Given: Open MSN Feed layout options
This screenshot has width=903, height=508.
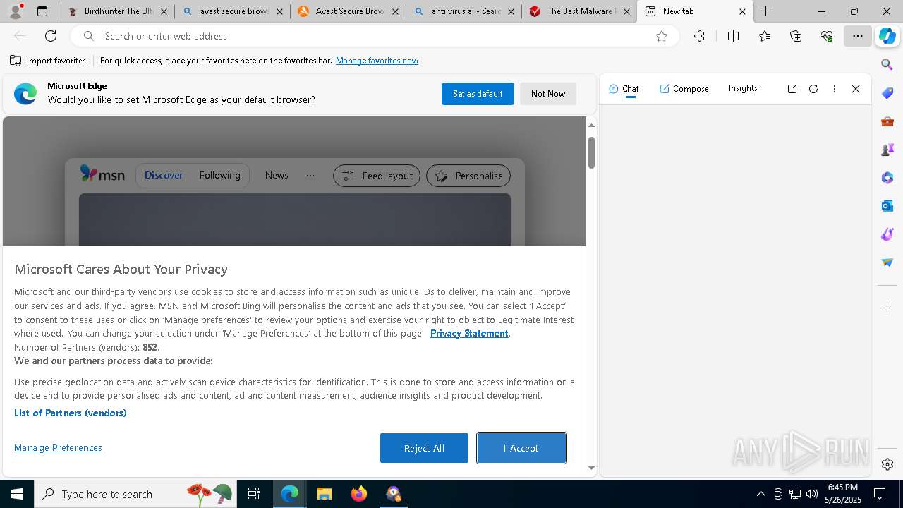Looking at the screenshot, I should click(x=377, y=176).
